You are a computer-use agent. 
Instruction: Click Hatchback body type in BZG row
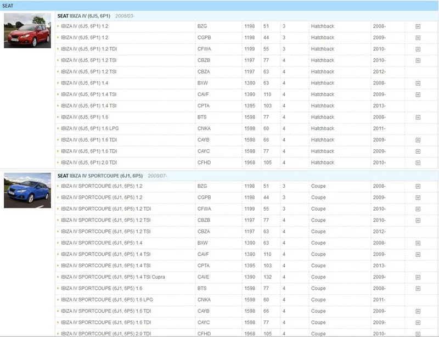coord(323,26)
